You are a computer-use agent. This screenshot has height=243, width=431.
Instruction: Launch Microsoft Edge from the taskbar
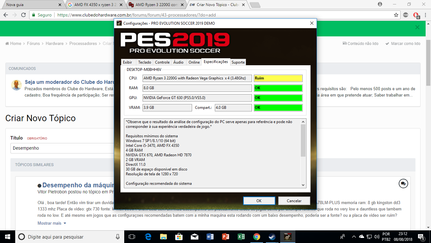[x=148, y=237]
